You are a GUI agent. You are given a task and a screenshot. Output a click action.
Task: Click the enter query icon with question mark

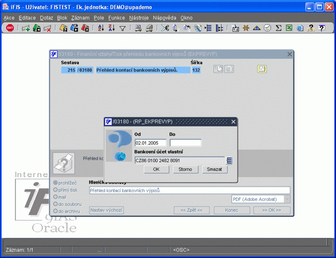click(63, 28)
